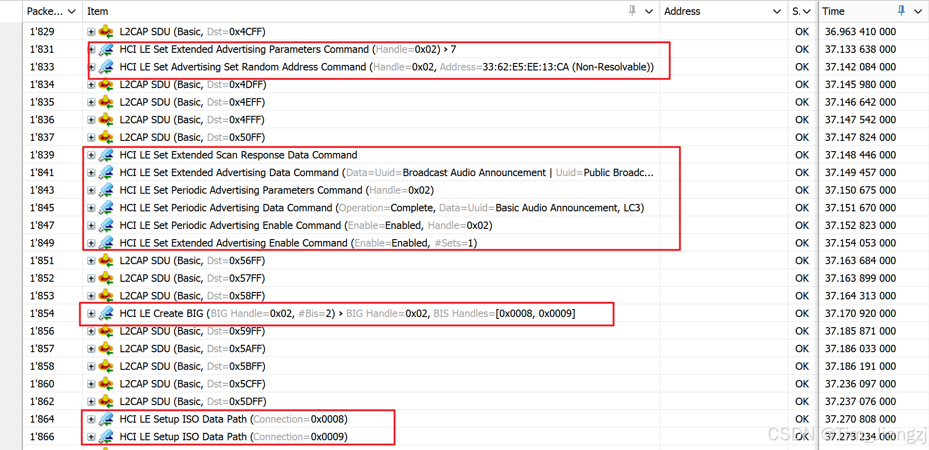929x450 pixels.
Task: Open the Address column dropdown
Action: pyautogui.click(x=777, y=11)
